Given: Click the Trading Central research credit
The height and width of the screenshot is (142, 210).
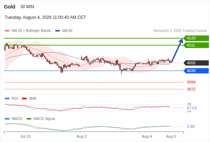Looking at the screenshot, I should pyautogui.click(x=180, y=31).
